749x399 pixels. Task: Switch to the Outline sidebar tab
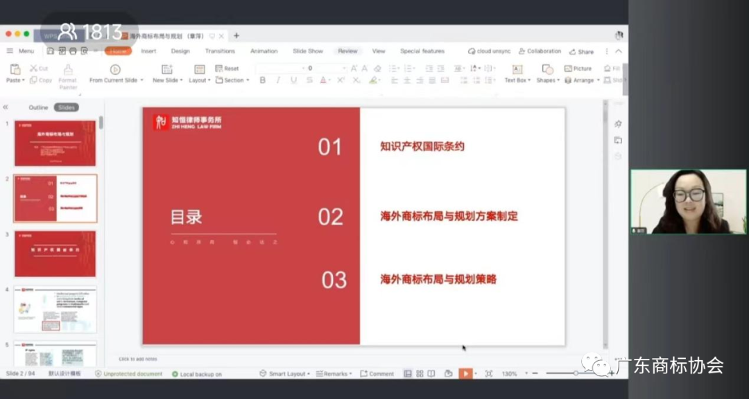pyautogui.click(x=38, y=107)
